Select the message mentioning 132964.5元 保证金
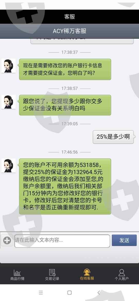 pos(65,187)
